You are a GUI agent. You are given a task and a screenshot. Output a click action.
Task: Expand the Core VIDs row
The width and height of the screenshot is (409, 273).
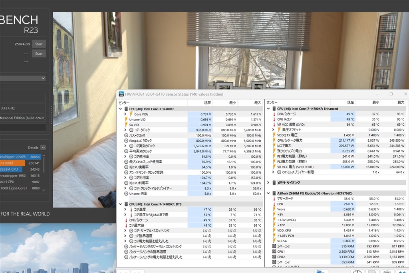click(x=125, y=114)
